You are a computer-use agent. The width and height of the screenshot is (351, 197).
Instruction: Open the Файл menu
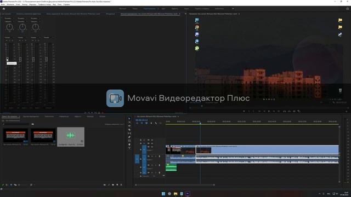click(3, 4)
